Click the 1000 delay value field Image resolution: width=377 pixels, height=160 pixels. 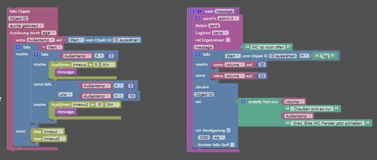204,137
